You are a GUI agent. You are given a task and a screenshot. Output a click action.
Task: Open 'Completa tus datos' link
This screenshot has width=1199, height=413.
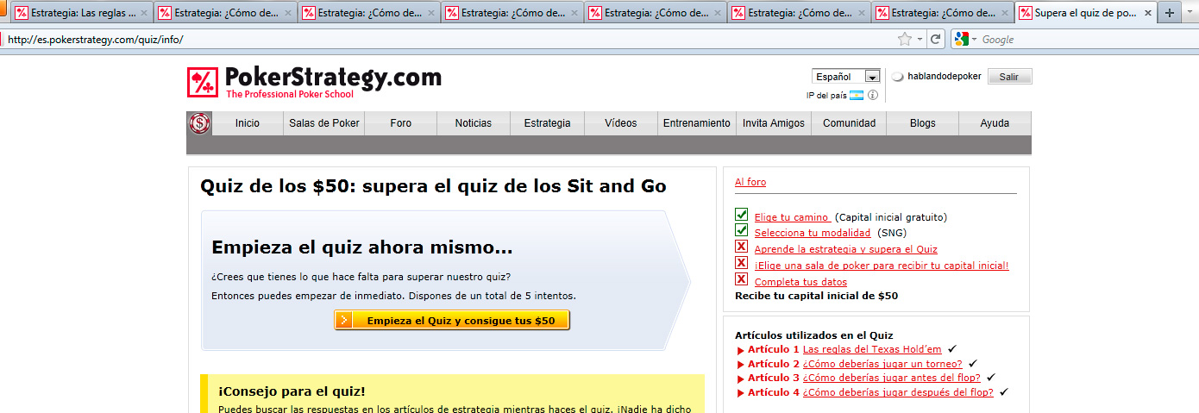800,282
